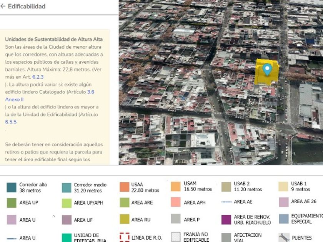Click the UNIDAD DE EDIFICAR RUA swatch

[67, 238]
